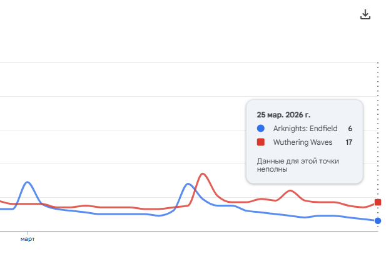Download the chart data as CSV

pos(365,14)
